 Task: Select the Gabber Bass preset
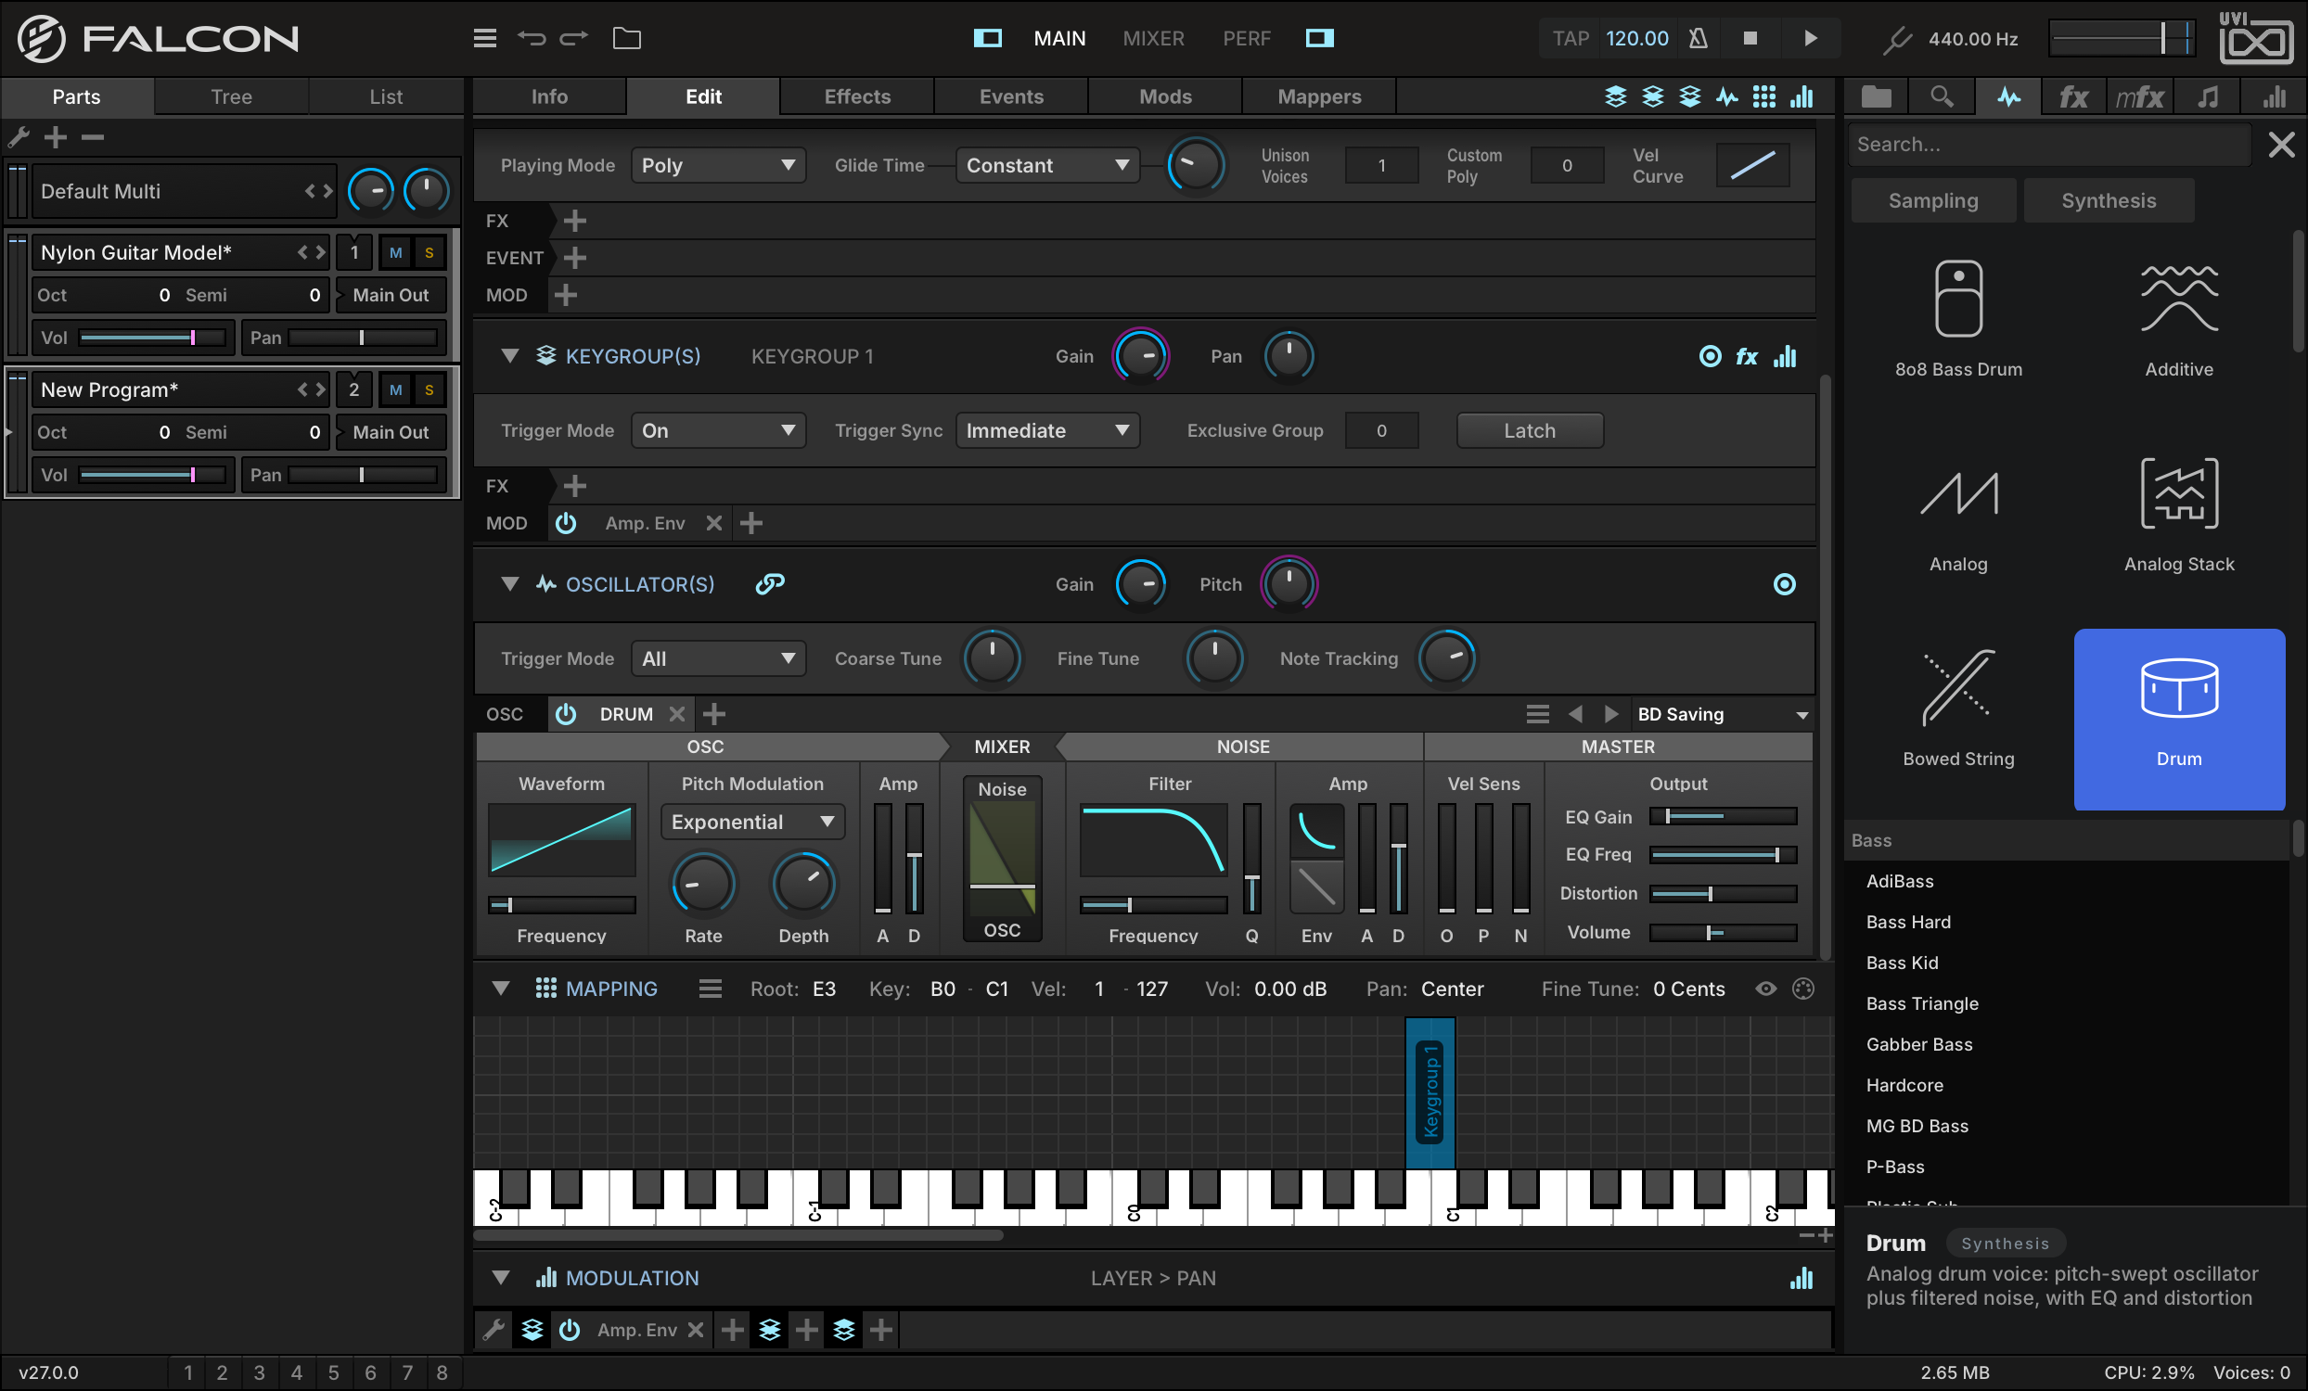[1919, 1044]
